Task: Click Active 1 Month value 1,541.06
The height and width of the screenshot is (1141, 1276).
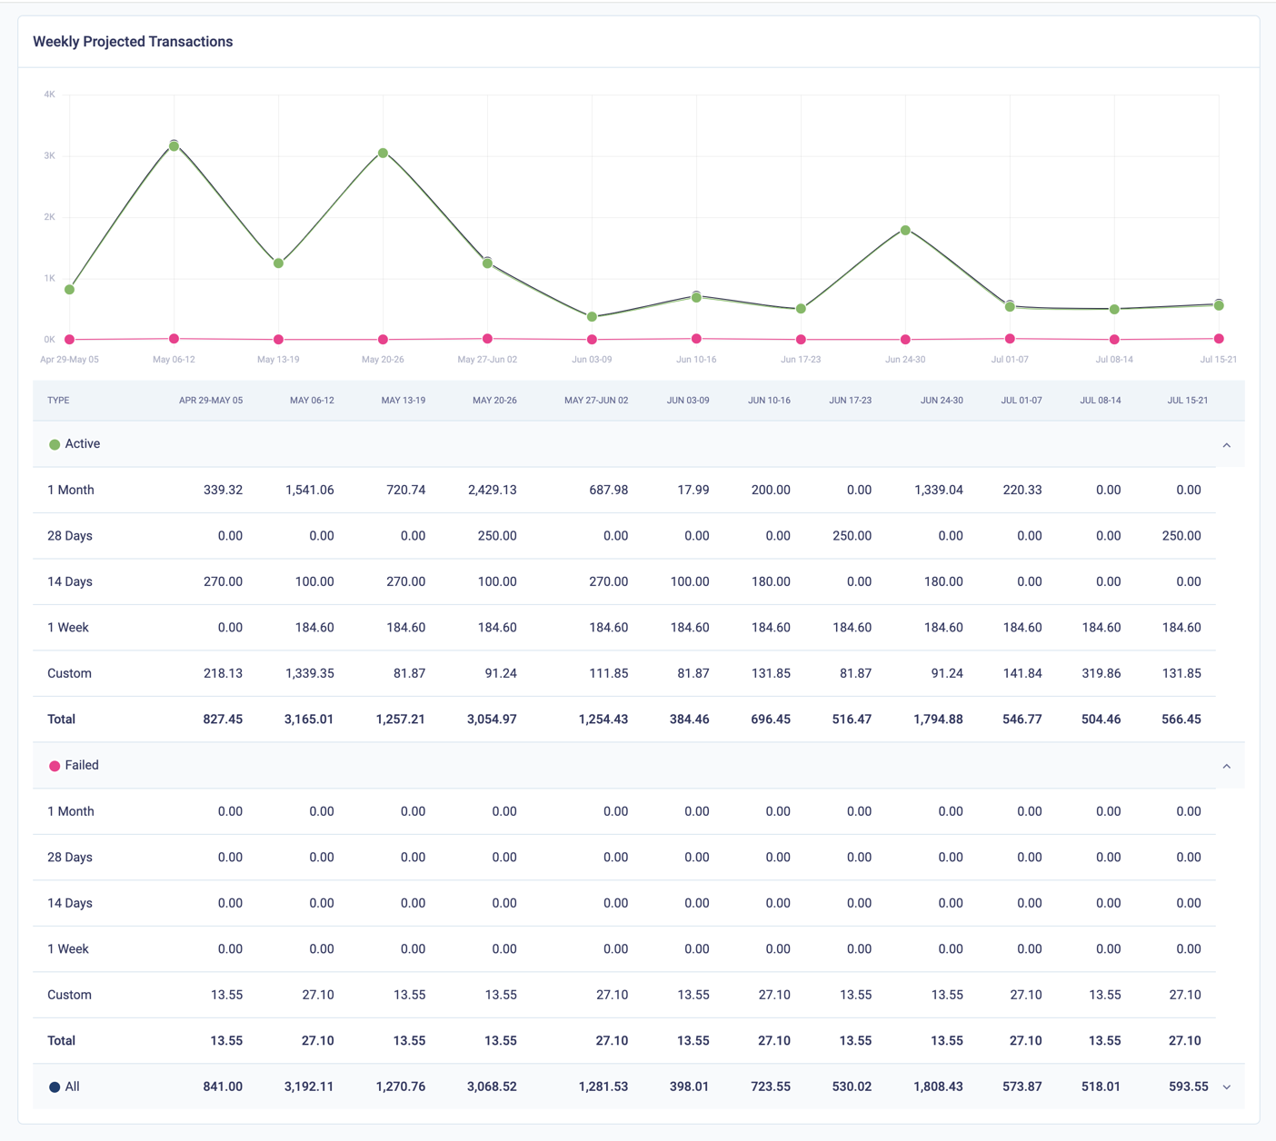Action: coord(310,490)
